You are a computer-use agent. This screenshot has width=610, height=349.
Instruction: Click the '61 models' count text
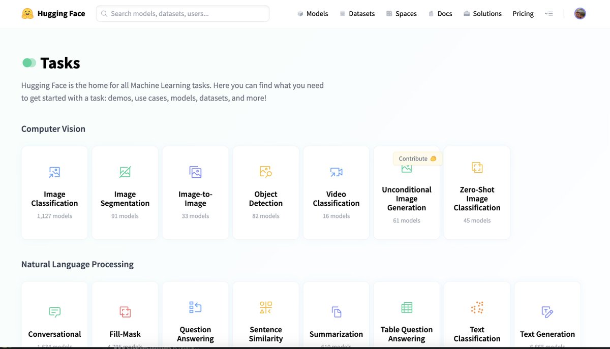[407, 220]
